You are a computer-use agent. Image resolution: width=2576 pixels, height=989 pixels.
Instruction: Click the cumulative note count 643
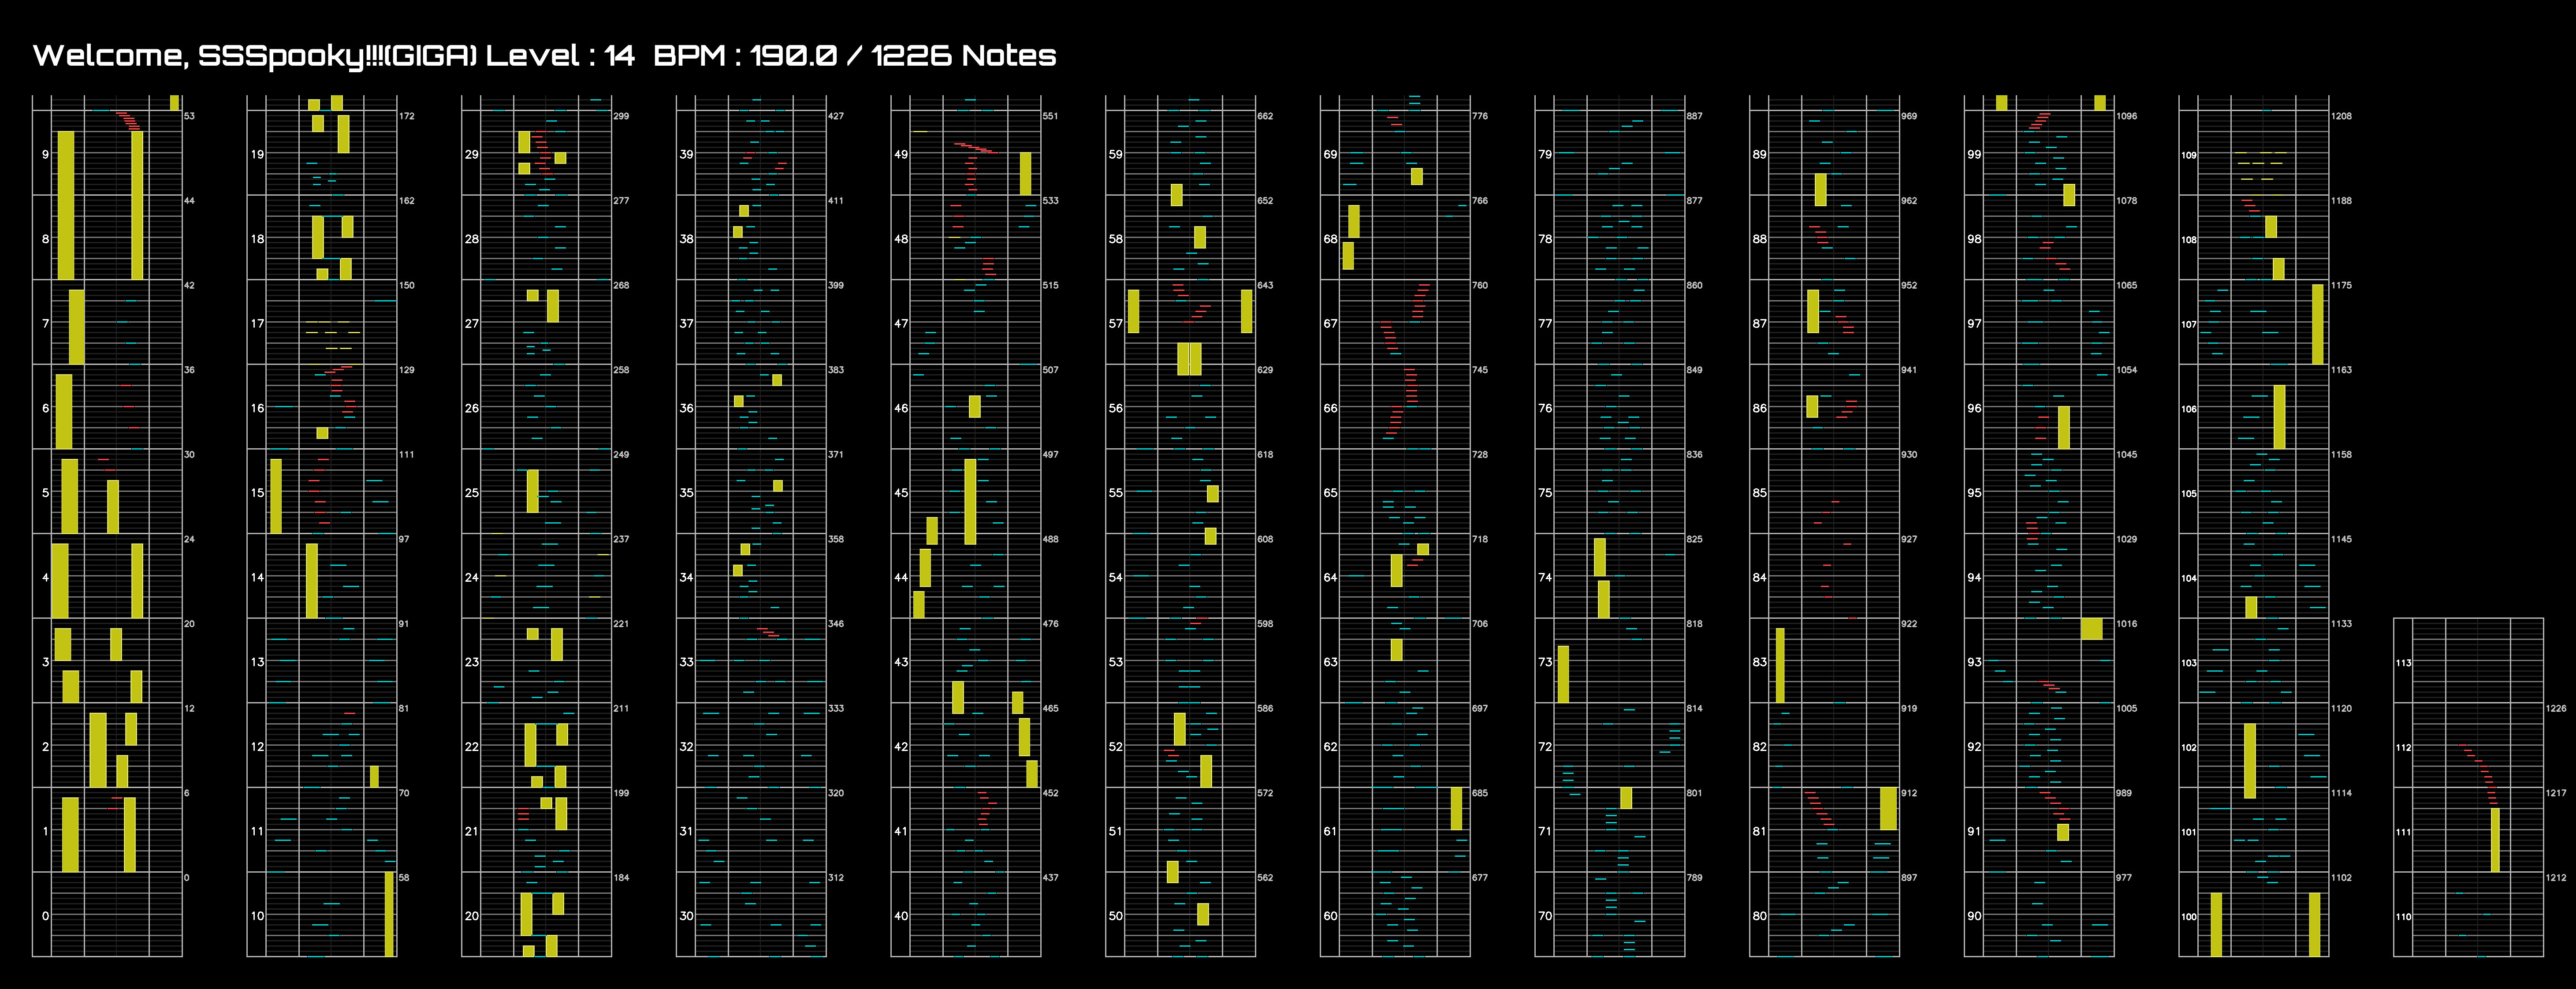(x=1265, y=285)
